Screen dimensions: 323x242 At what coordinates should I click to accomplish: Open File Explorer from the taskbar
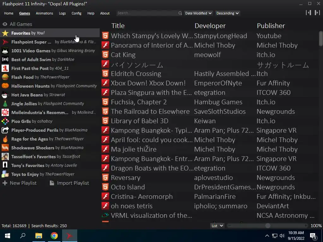[x=38, y=236]
